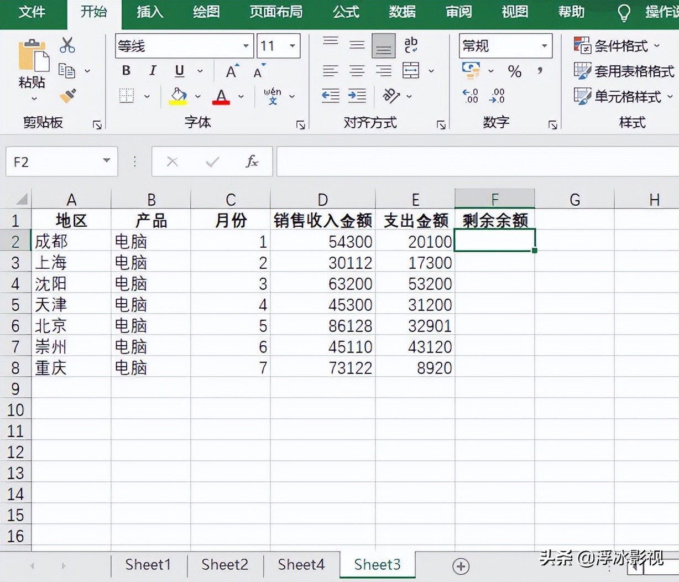Image resolution: width=679 pixels, height=582 pixels.
Task: Toggle Bold formatting
Action: pos(127,71)
